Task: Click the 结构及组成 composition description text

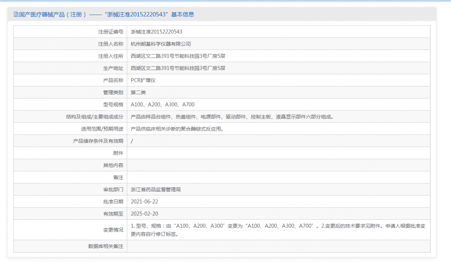Action: click(x=232, y=117)
